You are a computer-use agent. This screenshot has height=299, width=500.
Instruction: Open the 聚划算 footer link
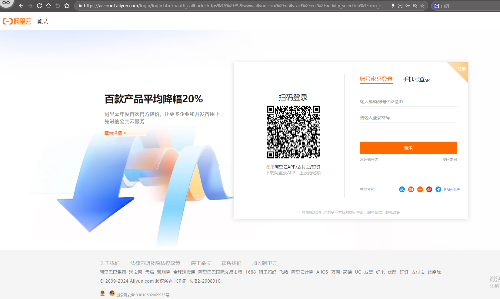[163, 272]
